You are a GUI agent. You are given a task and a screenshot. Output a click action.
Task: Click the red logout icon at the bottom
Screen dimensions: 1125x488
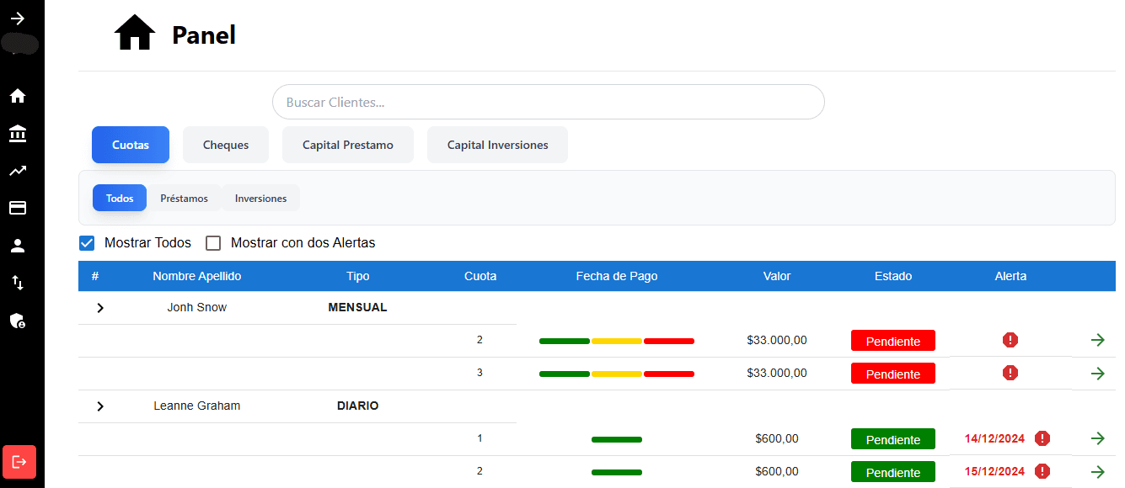pos(18,462)
